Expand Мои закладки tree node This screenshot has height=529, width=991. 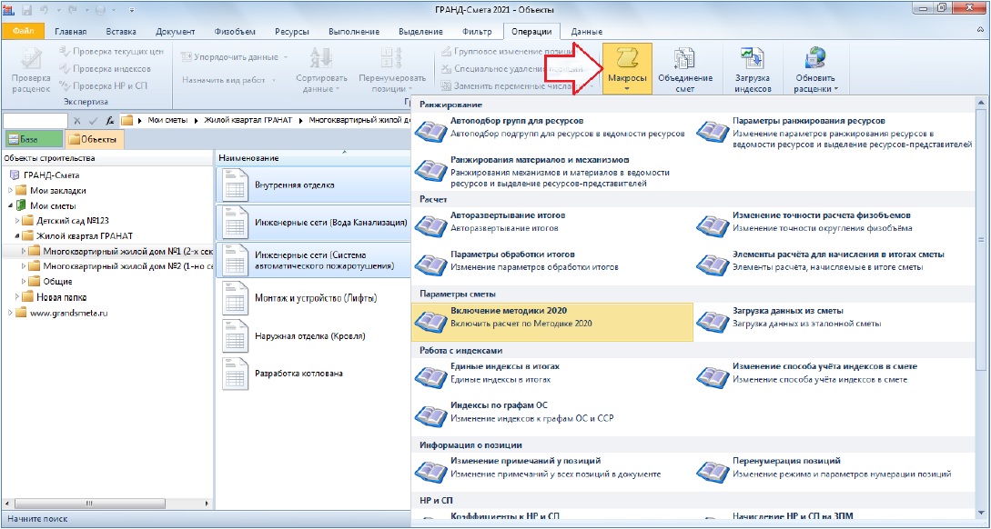coord(10,191)
